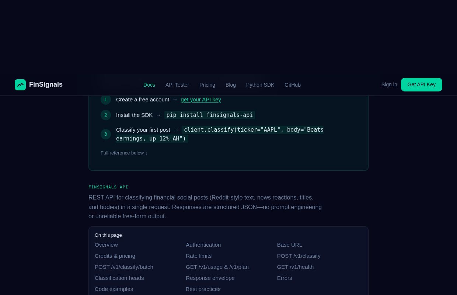The width and height of the screenshot is (457, 295).
Task: Jump to Overview section
Action: click(106, 245)
